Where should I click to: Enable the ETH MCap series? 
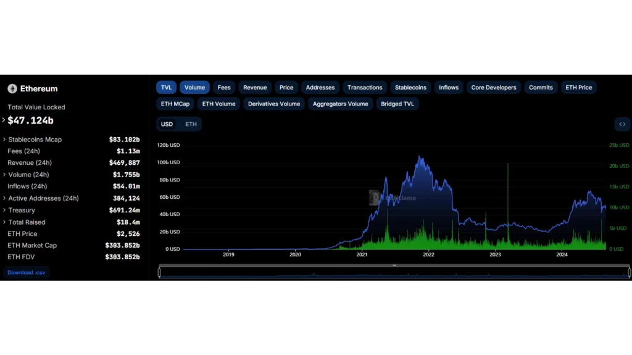(x=175, y=104)
